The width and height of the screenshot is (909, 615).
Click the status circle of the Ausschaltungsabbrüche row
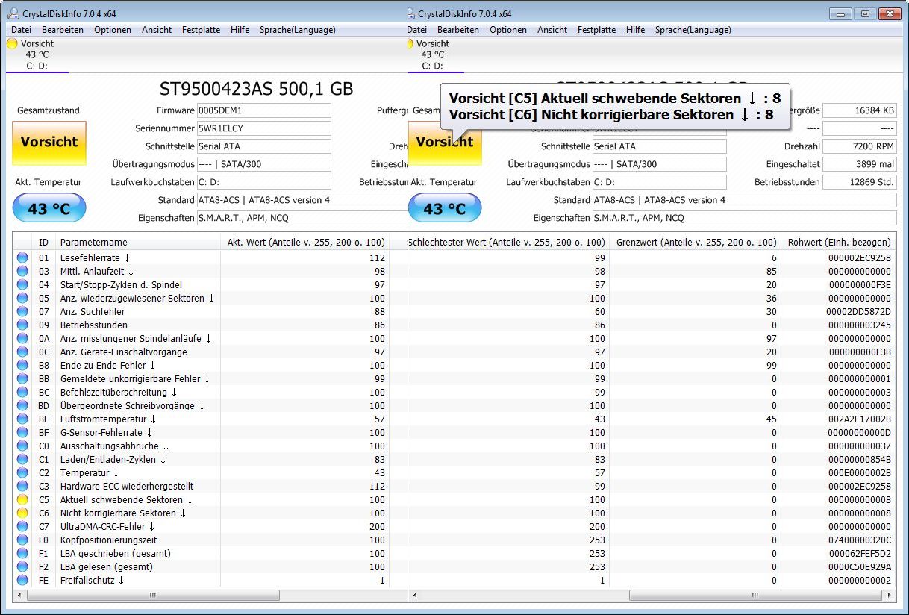coord(22,446)
